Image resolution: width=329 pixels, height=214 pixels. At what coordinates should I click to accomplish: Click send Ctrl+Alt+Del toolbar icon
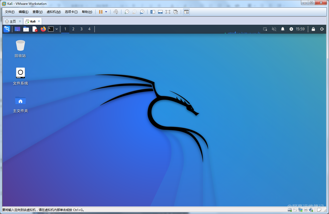click(x=116, y=12)
